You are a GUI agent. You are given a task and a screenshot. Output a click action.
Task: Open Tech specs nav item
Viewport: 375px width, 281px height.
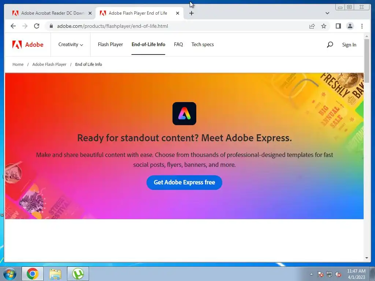203,44
